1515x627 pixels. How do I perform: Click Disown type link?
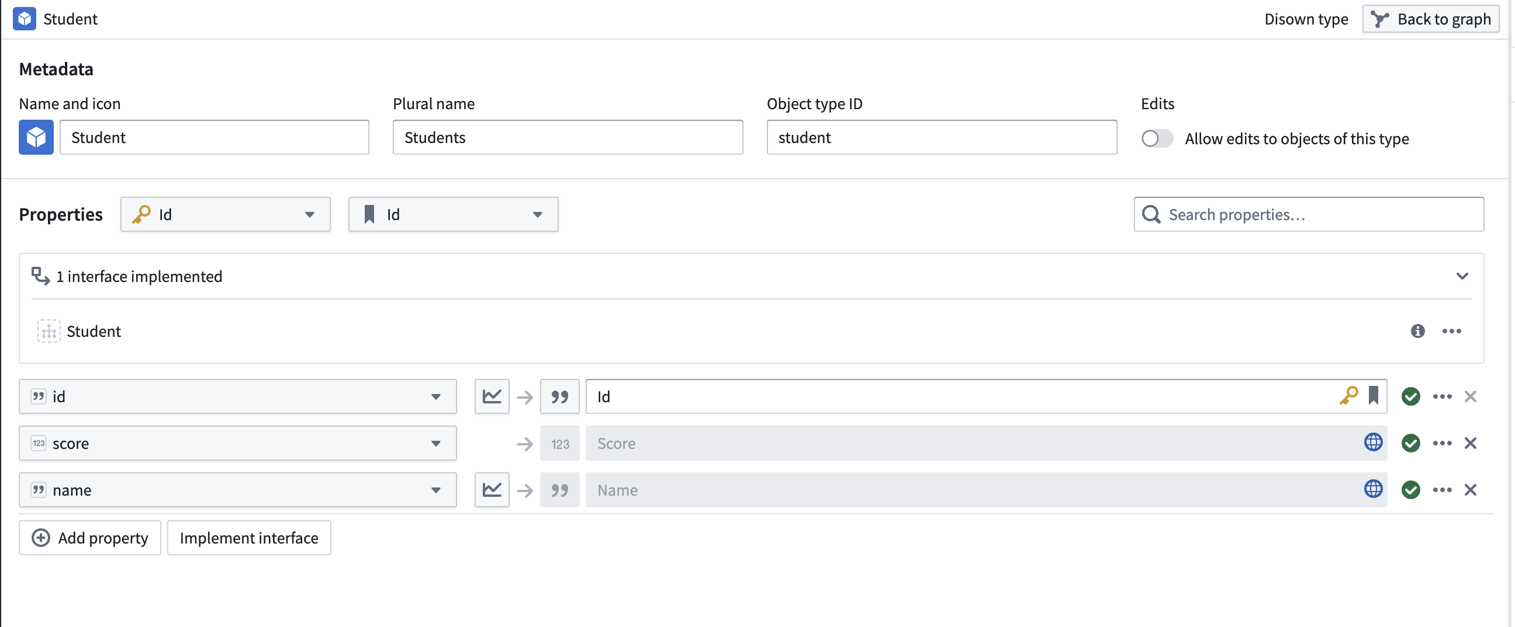(x=1306, y=19)
